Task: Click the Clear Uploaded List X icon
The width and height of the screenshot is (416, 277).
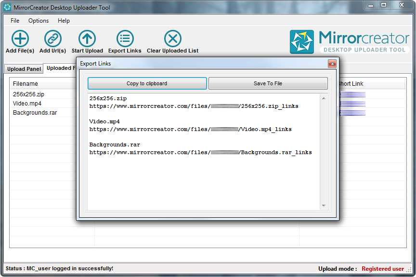Action: click(x=173, y=39)
